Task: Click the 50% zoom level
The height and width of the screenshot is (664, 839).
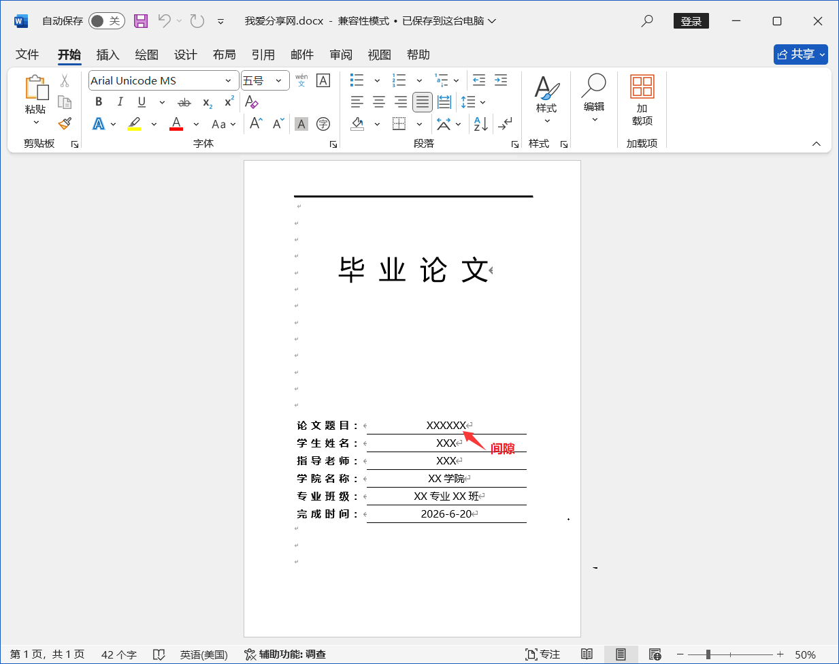Action: coord(806,654)
